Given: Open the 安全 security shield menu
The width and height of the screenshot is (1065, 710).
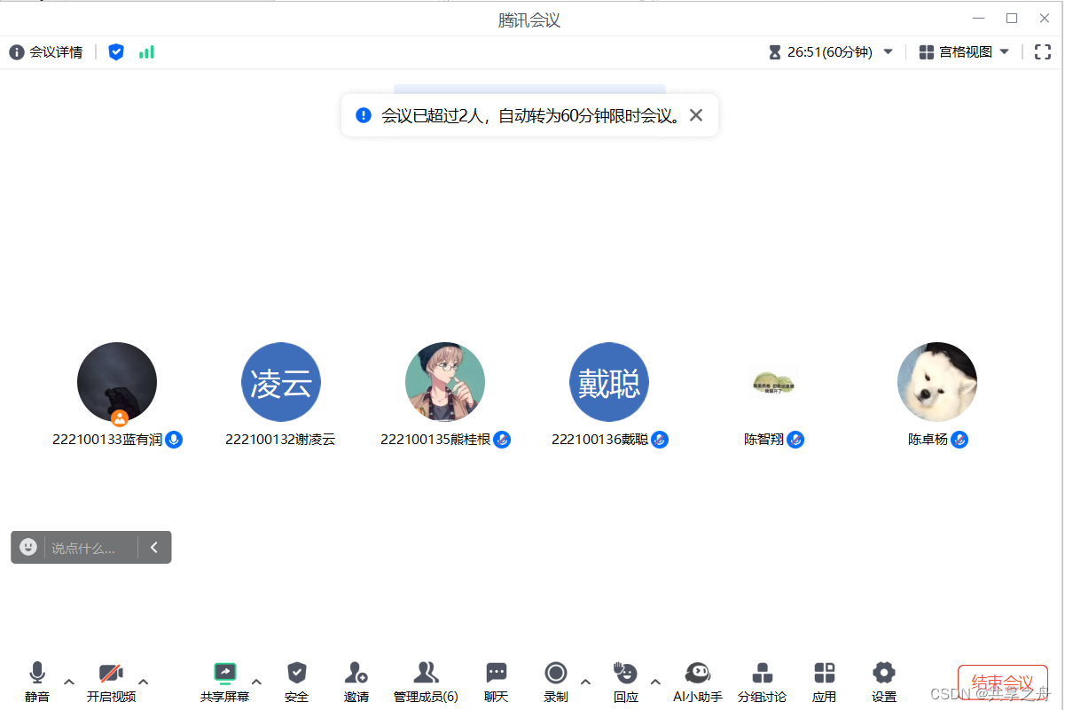Looking at the screenshot, I should pos(297,682).
